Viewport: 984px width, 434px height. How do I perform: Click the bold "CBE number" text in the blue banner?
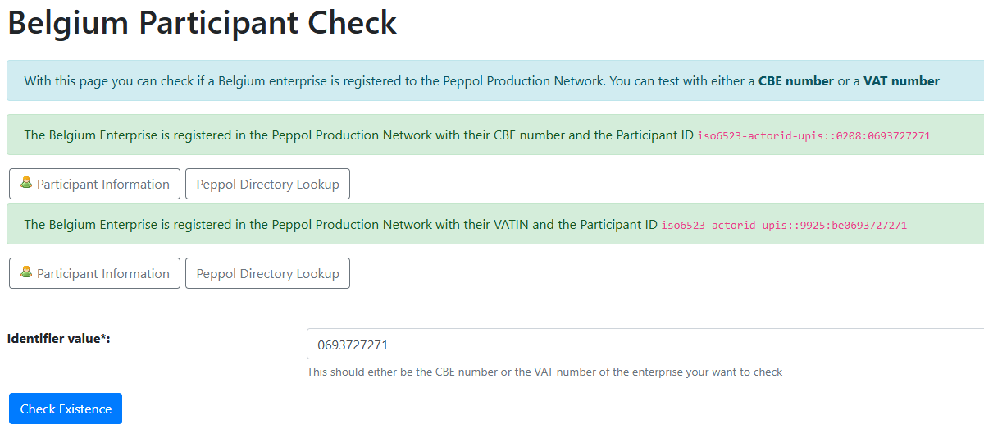pos(795,80)
